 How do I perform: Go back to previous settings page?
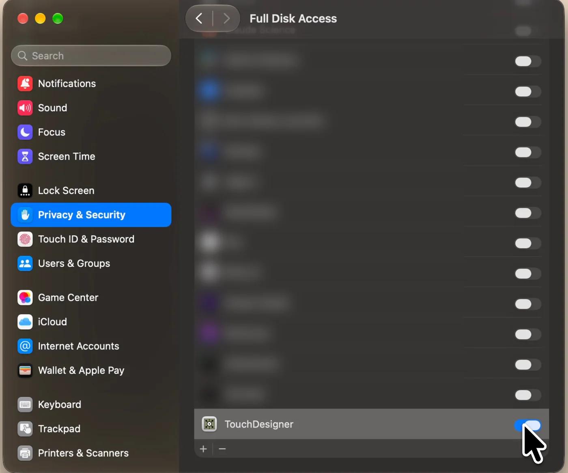click(199, 18)
